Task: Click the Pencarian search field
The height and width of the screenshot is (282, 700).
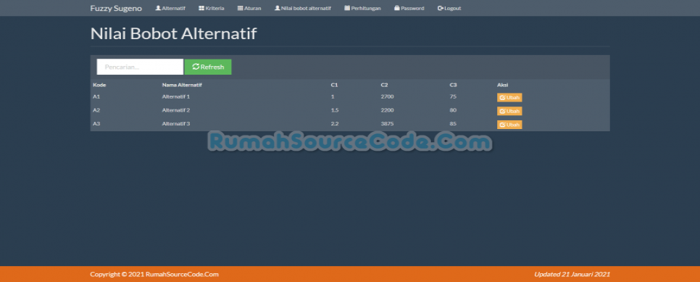Action: coord(140,67)
